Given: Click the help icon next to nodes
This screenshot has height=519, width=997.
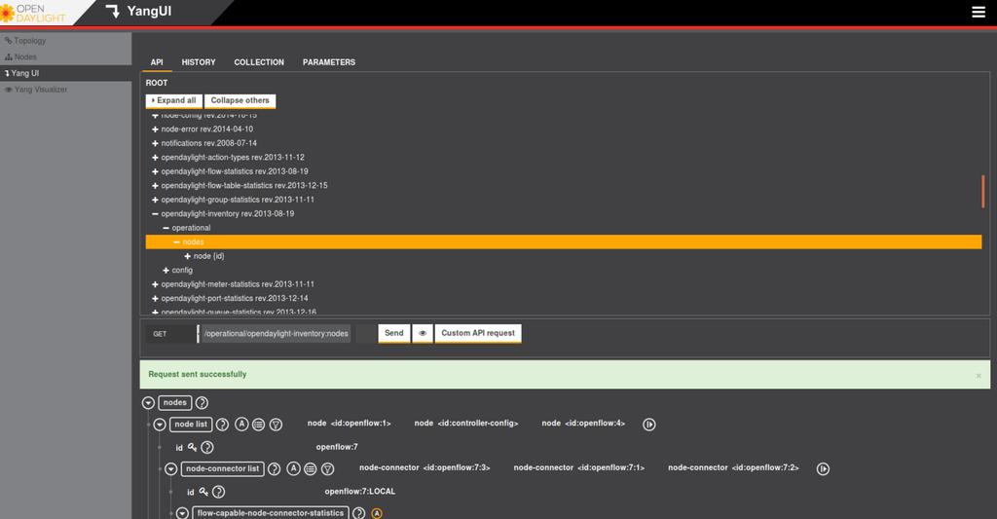Looking at the screenshot, I should pyautogui.click(x=202, y=402).
